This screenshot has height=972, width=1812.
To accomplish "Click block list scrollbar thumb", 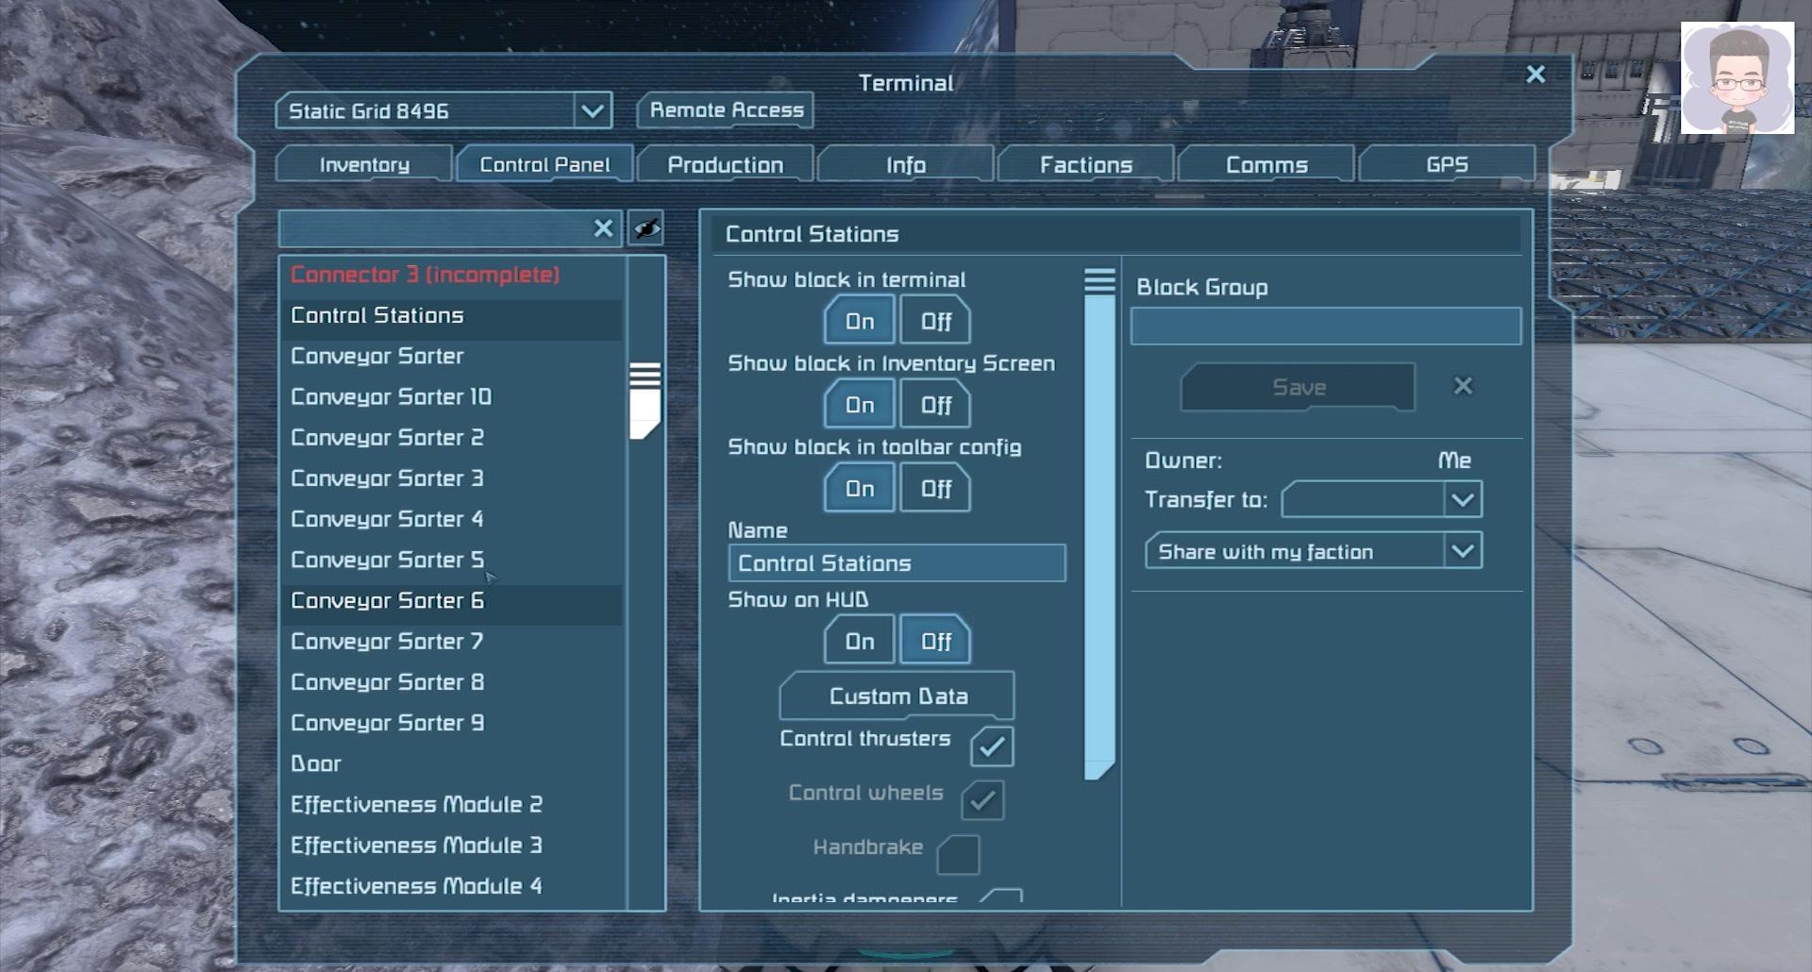I will [645, 401].
